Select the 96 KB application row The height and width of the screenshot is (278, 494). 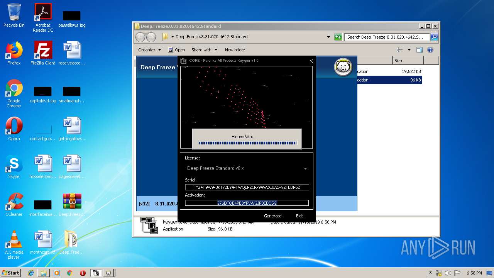tap(389, 80)
